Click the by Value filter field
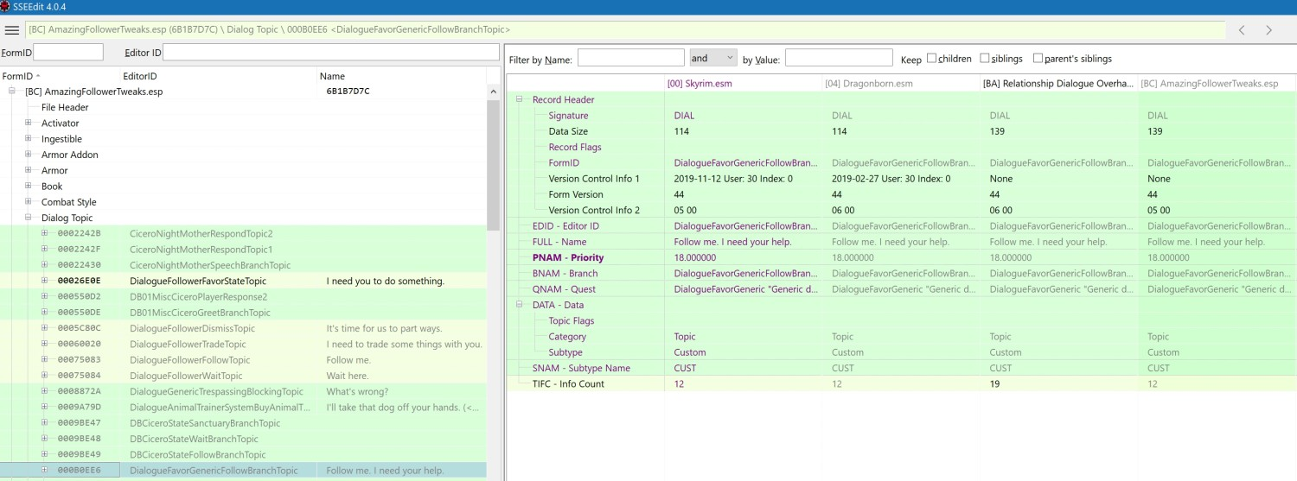This screenshot has height=481, width=1297. (x=839, y=58)
